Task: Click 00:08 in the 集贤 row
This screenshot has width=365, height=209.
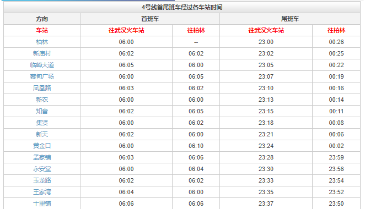Action: click(336, 123)
